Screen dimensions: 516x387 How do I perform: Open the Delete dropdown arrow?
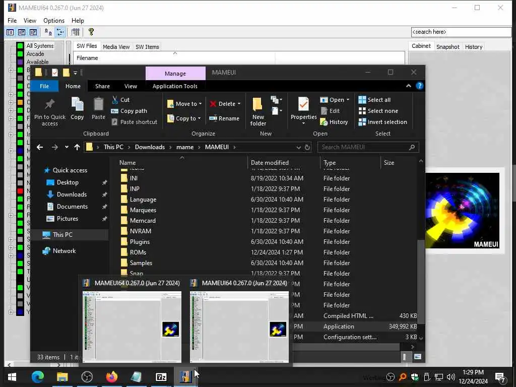click(x=239, y=104)
